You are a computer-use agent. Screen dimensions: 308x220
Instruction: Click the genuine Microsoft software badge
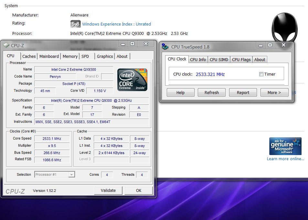point(285,146)
